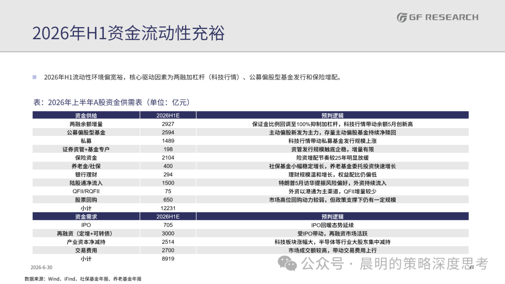Click the value 1500 for 陆股通净流入

pos(168,183)
